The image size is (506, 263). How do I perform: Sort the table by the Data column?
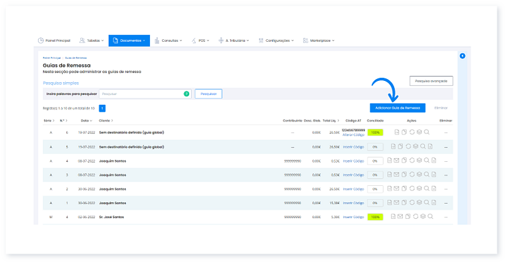[85, 120]
